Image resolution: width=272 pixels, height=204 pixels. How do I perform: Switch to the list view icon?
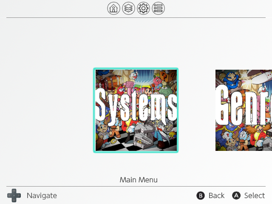(x=158, y=8)
